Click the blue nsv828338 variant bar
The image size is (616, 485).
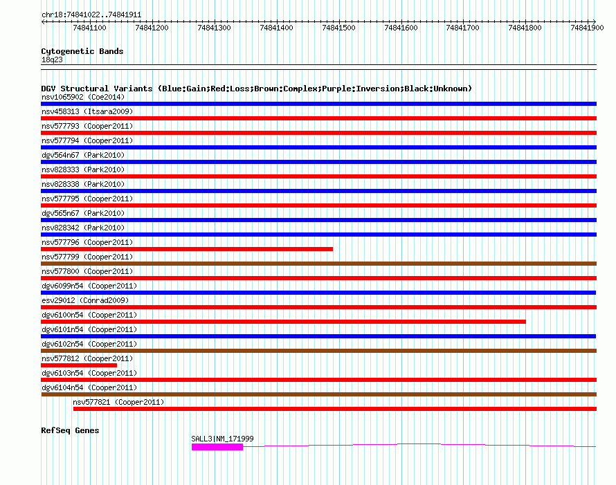pos(318,191)
